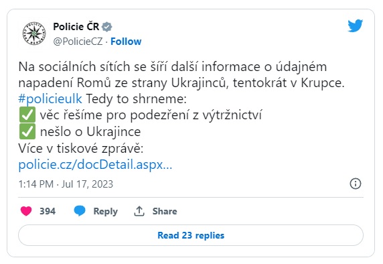Click the verified badge next to Policie ČR
Screen dimensions: 383x264
point(106,27)
